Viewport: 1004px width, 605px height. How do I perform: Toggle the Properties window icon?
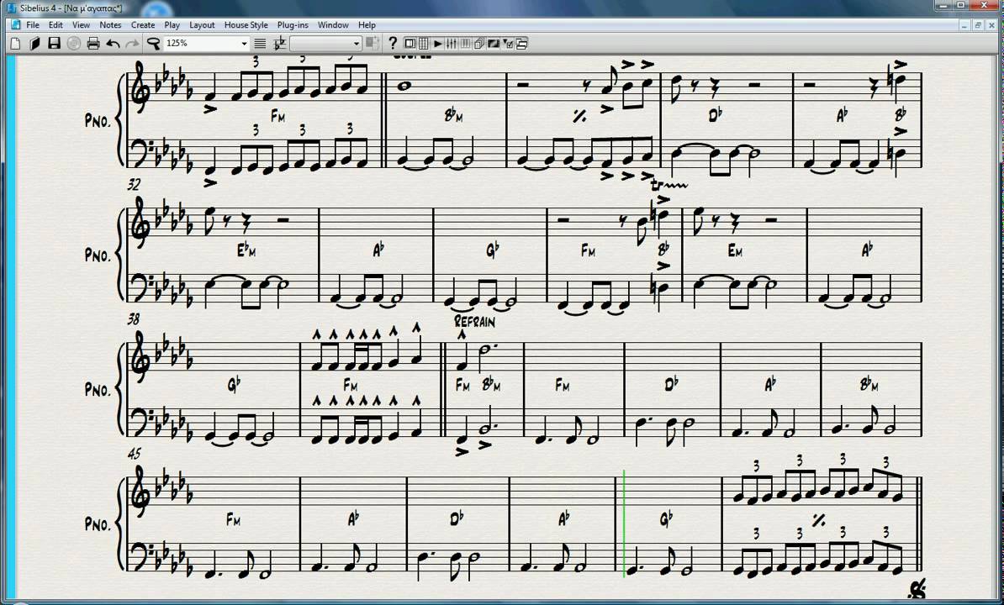[x=508, y=44]
